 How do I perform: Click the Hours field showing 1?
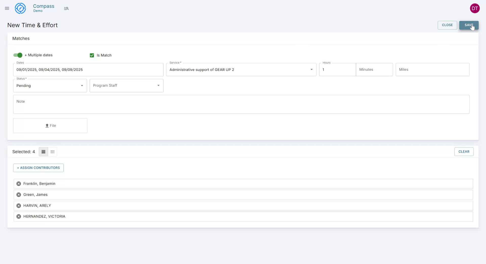tap(338, 69)
